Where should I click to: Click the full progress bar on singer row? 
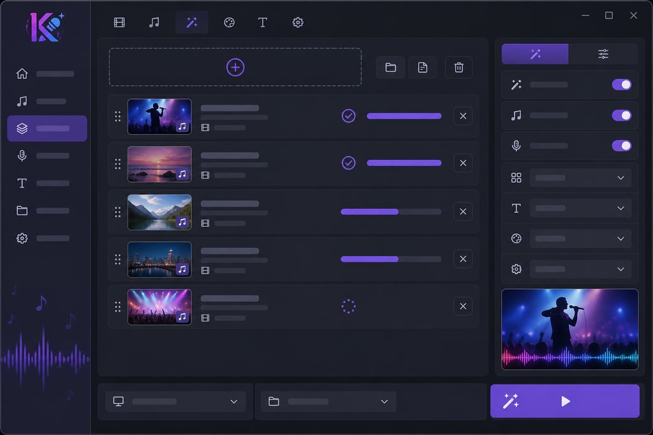[x=404, y=116]
